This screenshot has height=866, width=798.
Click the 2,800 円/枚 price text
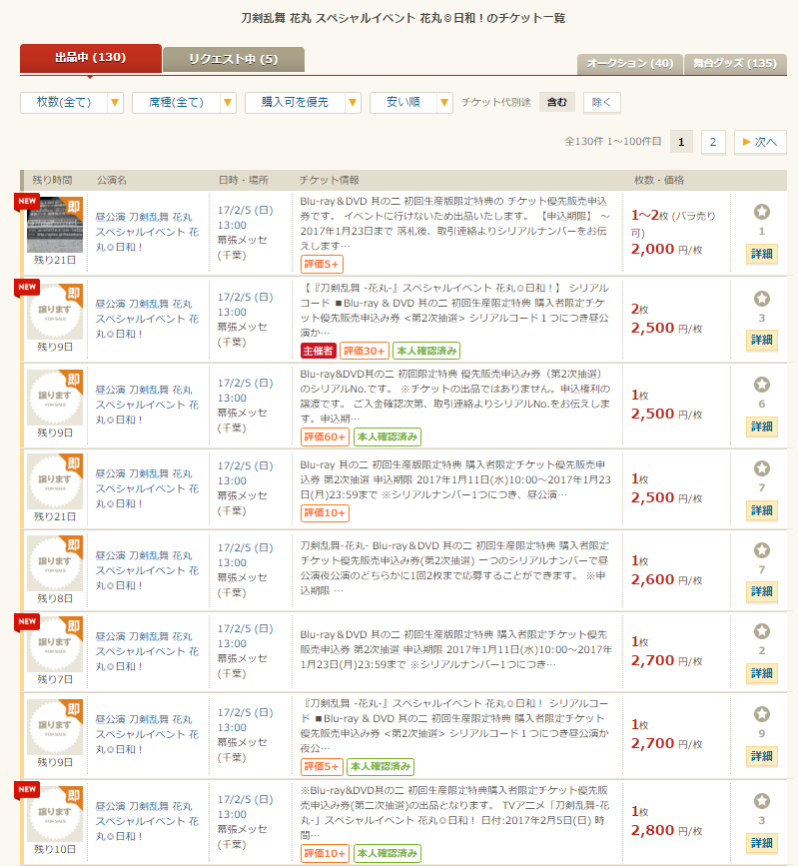pos(666,830)
